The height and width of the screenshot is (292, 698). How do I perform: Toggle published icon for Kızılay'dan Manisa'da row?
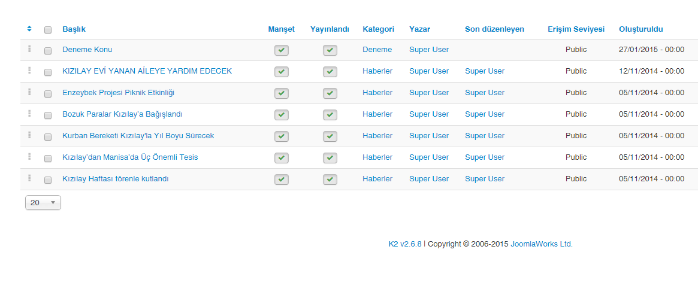coord(330,158)
